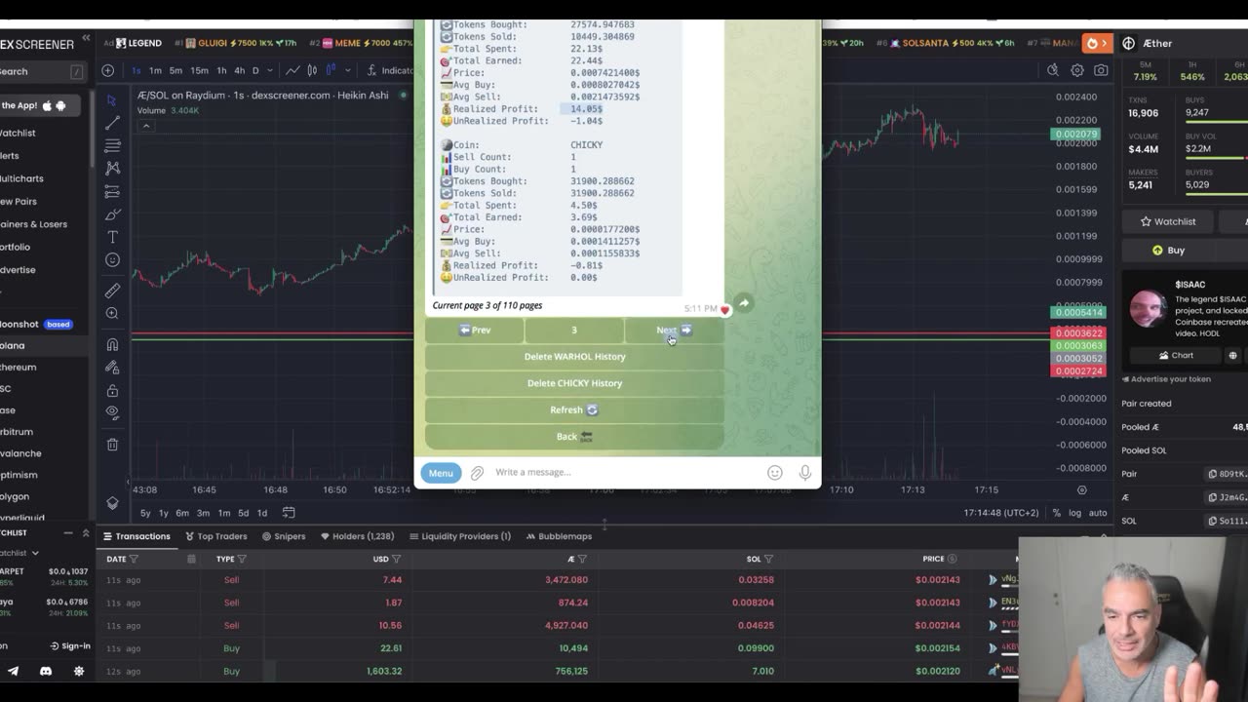The image size is (1248, 702).
Task: Select the 5y date range
Action: click(x=145, y=513)
